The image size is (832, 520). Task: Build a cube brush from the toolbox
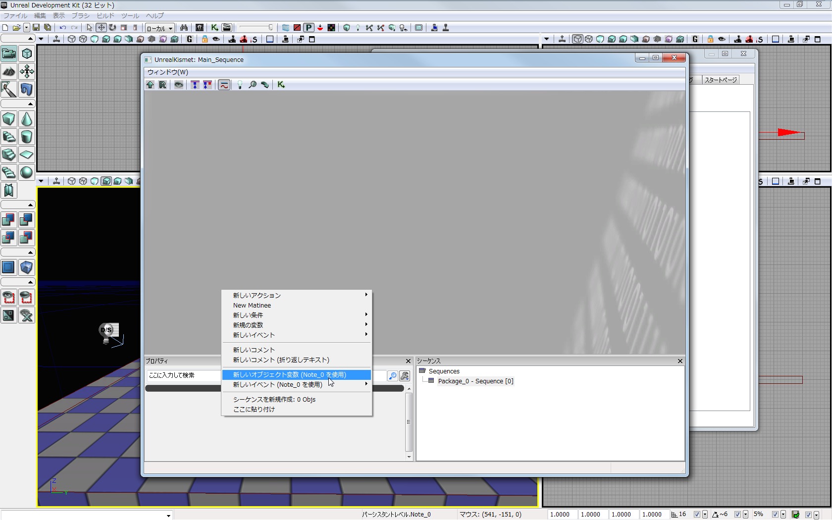pyautogui.click(x=9, y=119)
